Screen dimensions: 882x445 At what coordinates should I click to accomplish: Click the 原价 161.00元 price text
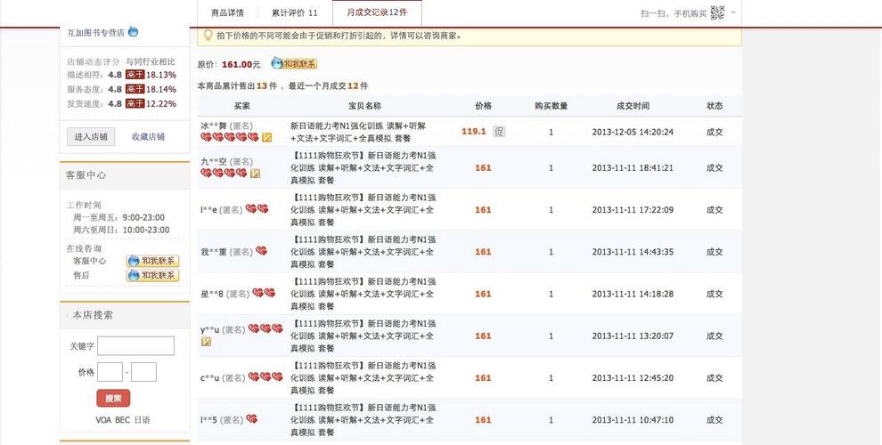pos(229,65)
